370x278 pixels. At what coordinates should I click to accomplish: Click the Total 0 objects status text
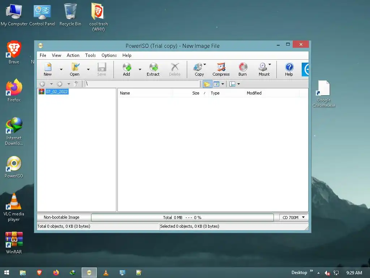tap(64, 226)
